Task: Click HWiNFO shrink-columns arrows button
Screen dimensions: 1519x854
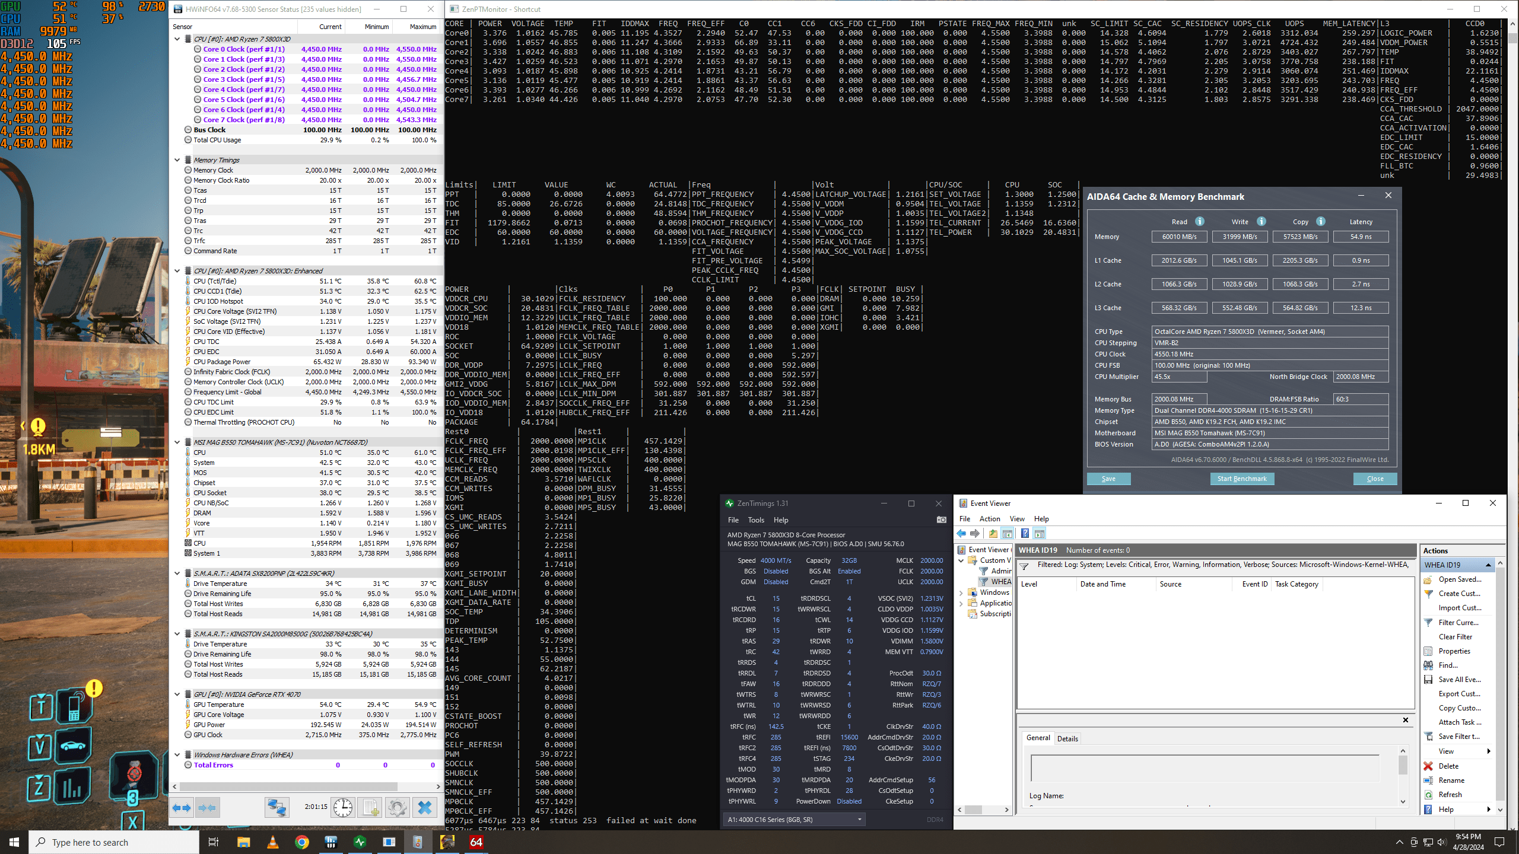Action: pyautogui.click(x=207, y=808)
